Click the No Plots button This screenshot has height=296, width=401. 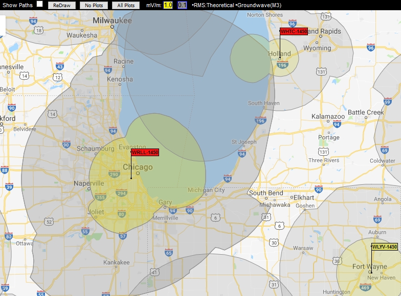94,5
